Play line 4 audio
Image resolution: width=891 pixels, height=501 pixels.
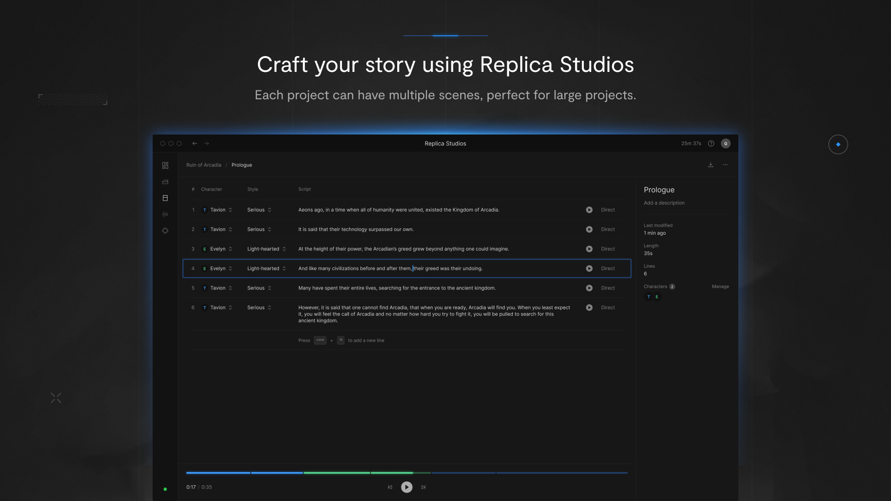click(x=589, y=269)
